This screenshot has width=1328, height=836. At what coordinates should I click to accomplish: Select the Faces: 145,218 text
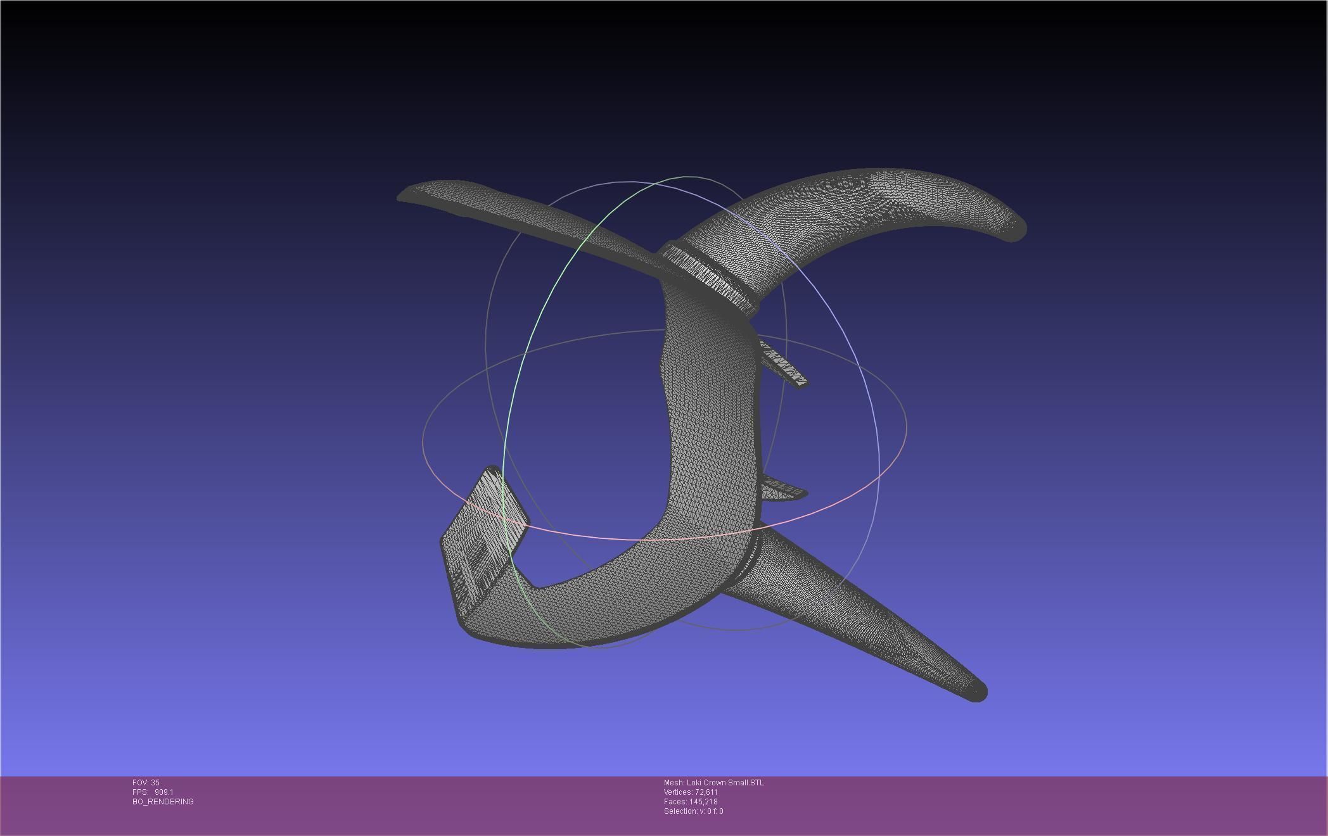pyautogui.click(x=691, y=802)
